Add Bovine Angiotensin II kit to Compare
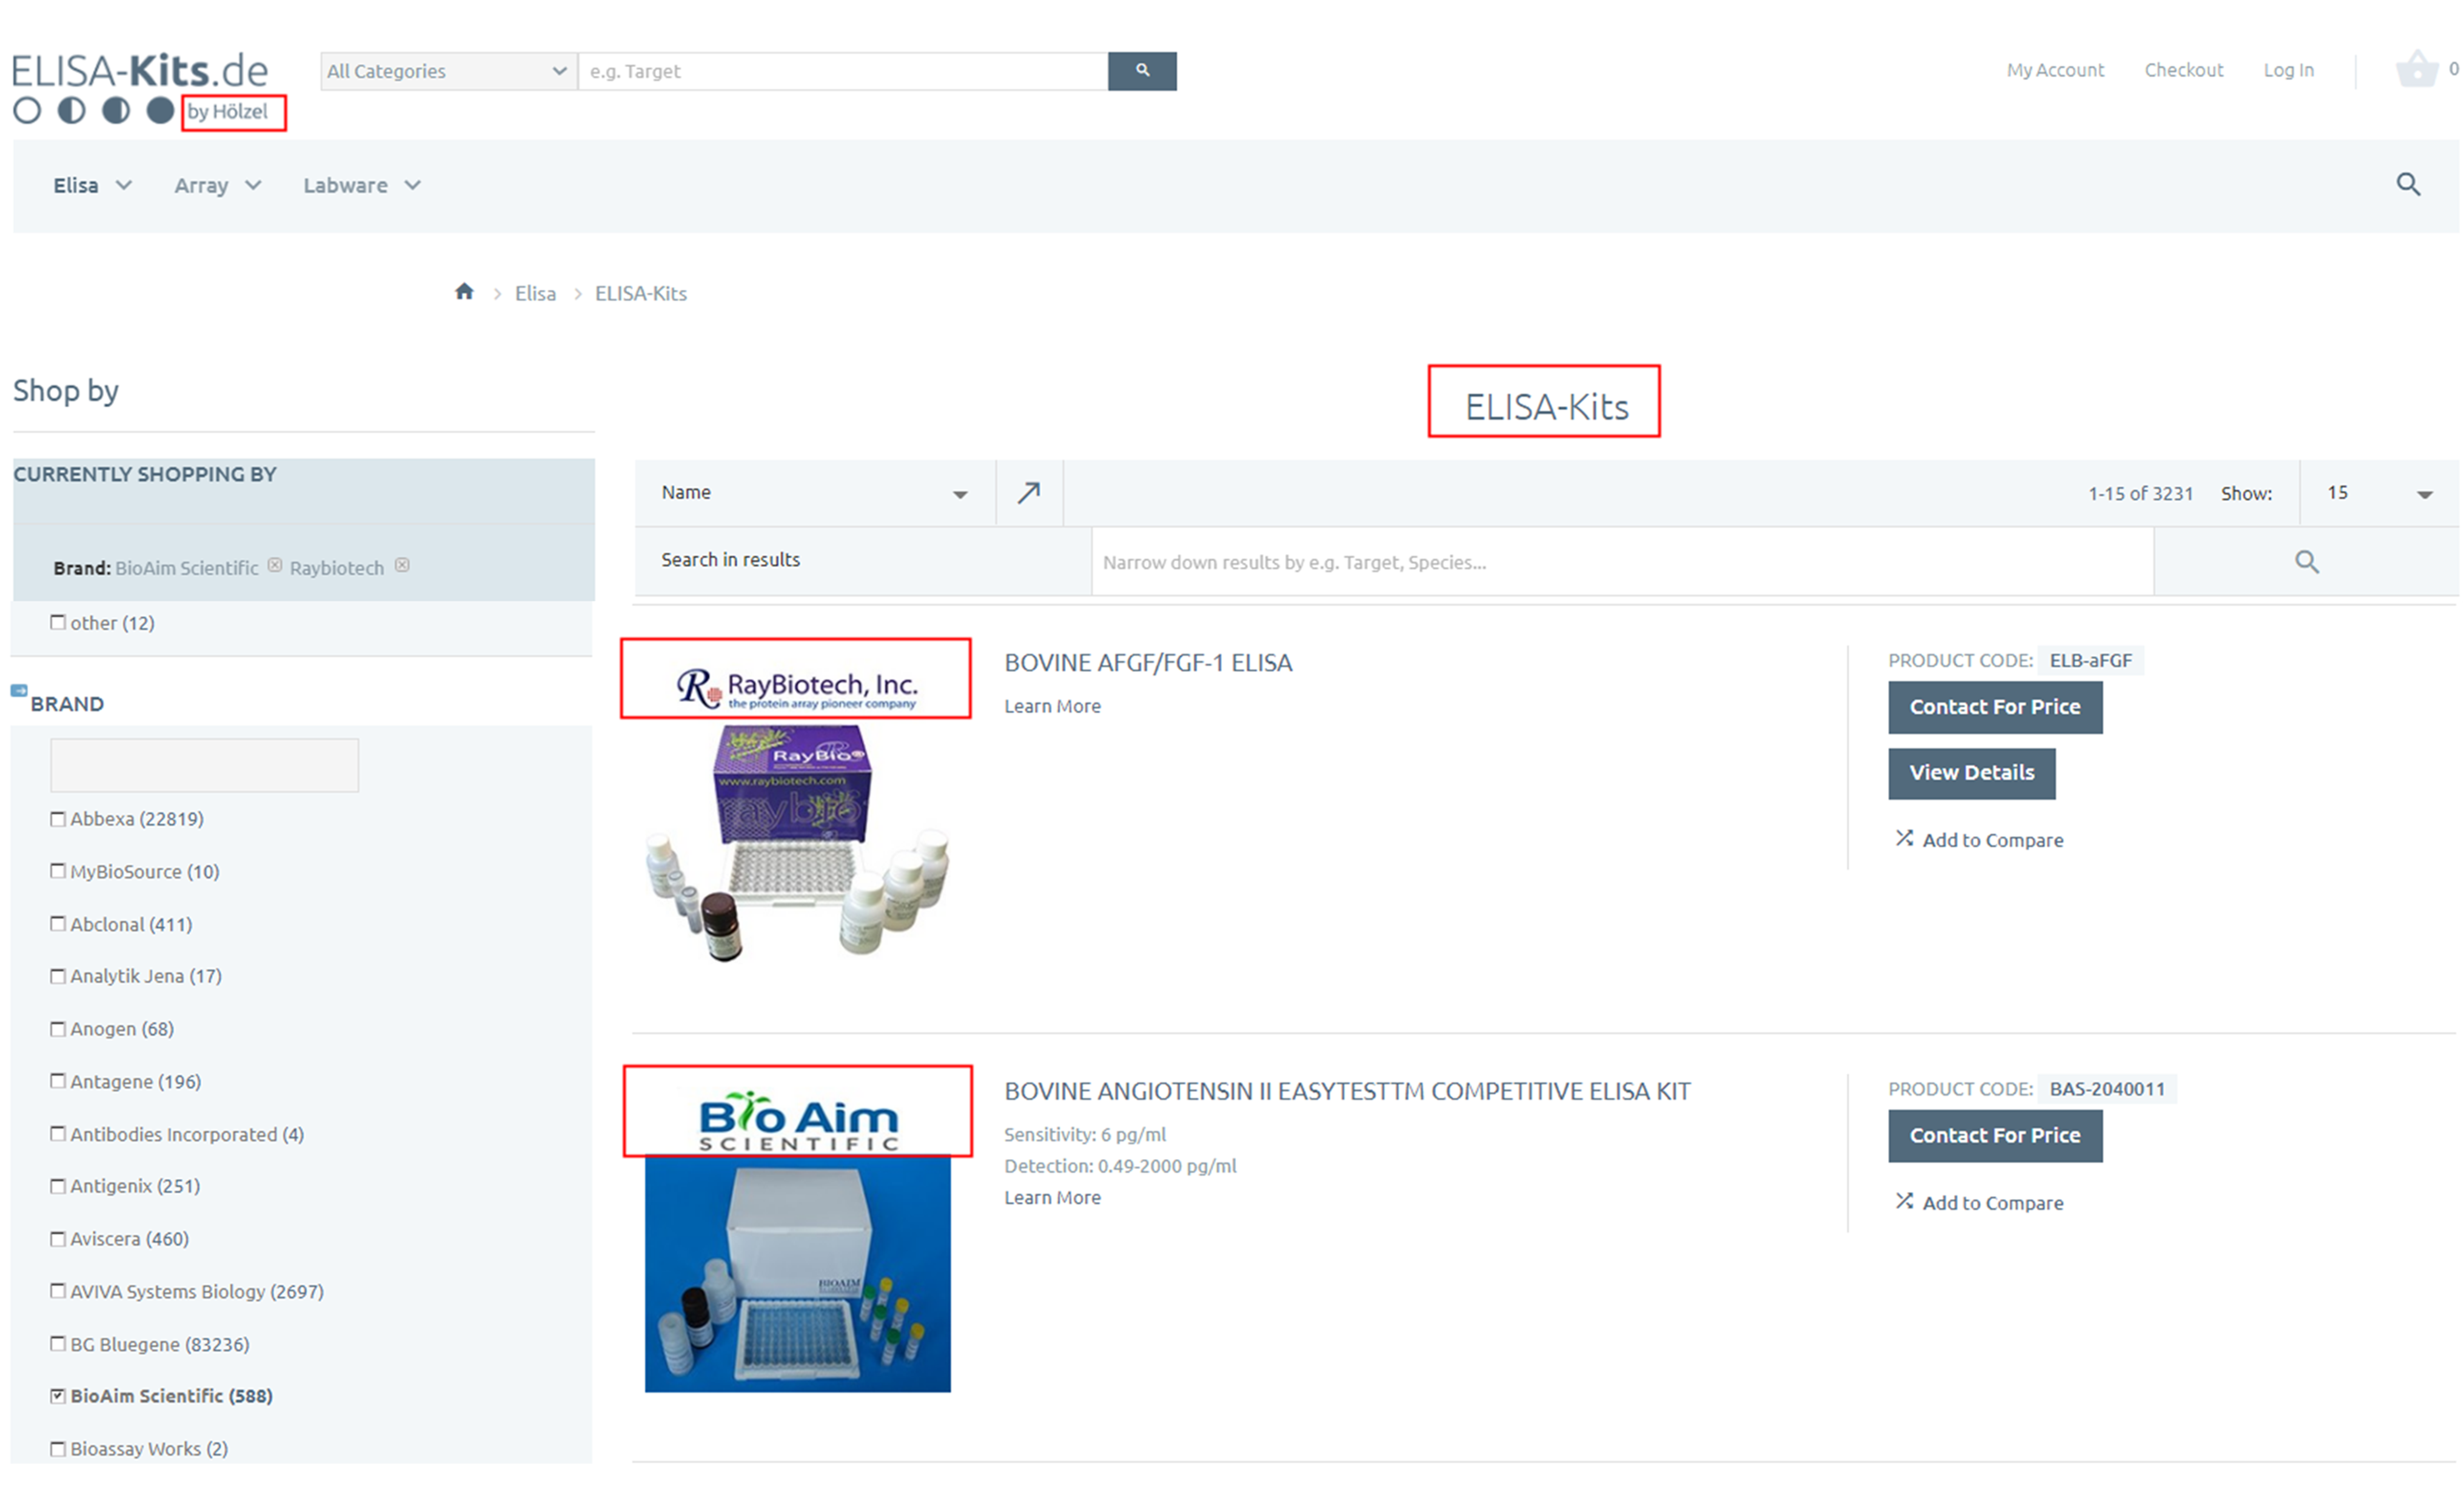This screenshot has width=2464, height=1498. 1979,1203
